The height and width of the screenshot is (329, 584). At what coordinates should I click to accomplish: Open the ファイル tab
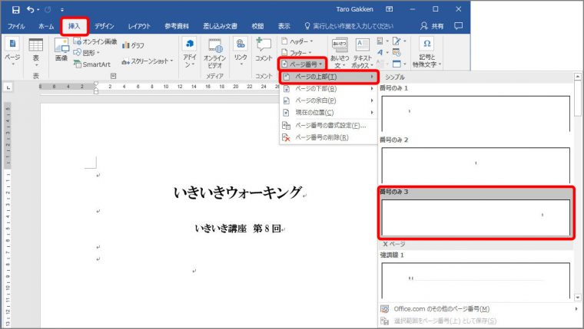16,26
